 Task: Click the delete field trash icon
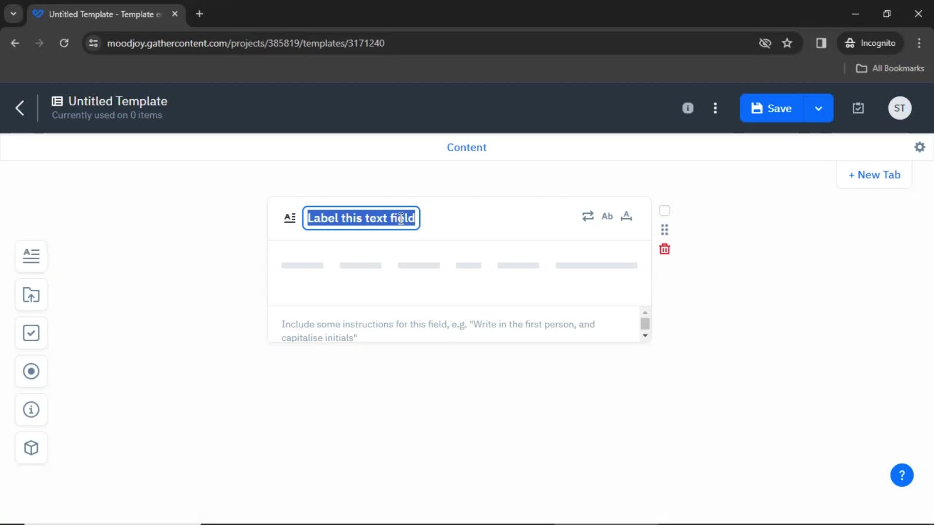pos(665,249)
